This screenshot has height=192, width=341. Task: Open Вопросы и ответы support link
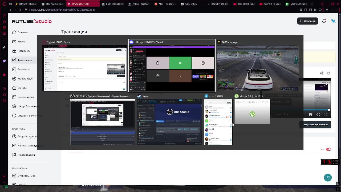[25, 136]
